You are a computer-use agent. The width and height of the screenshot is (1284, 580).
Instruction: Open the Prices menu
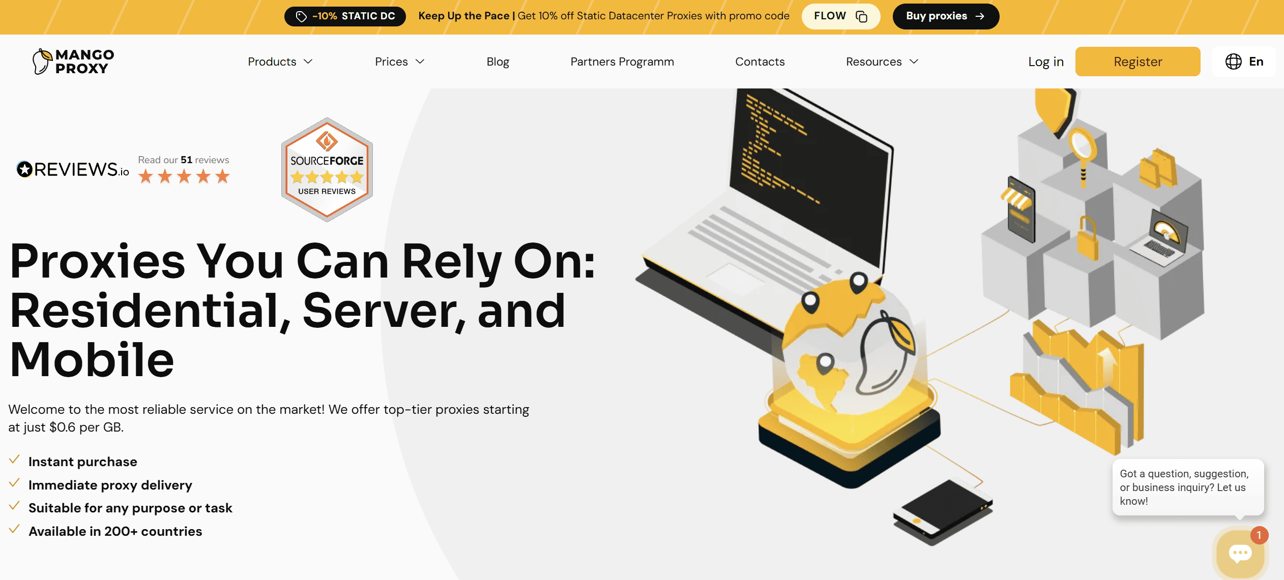click(399, 62)
